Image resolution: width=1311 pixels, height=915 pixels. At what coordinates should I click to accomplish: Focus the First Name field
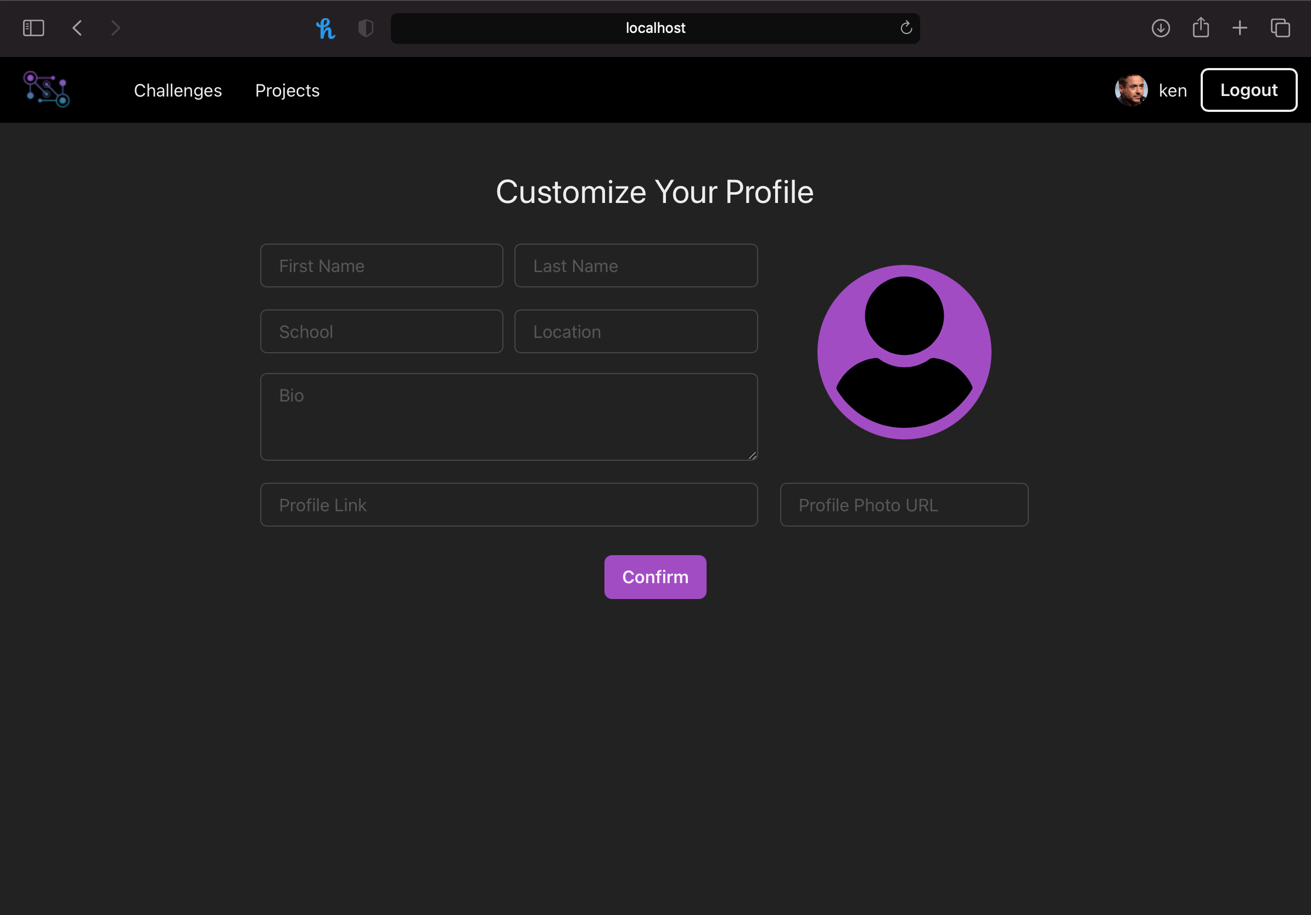click(x=382, y=266)
